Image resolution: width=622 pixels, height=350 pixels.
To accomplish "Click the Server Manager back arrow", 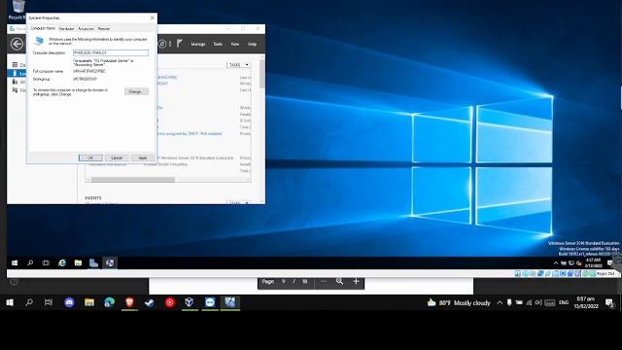I will (17, 44).
